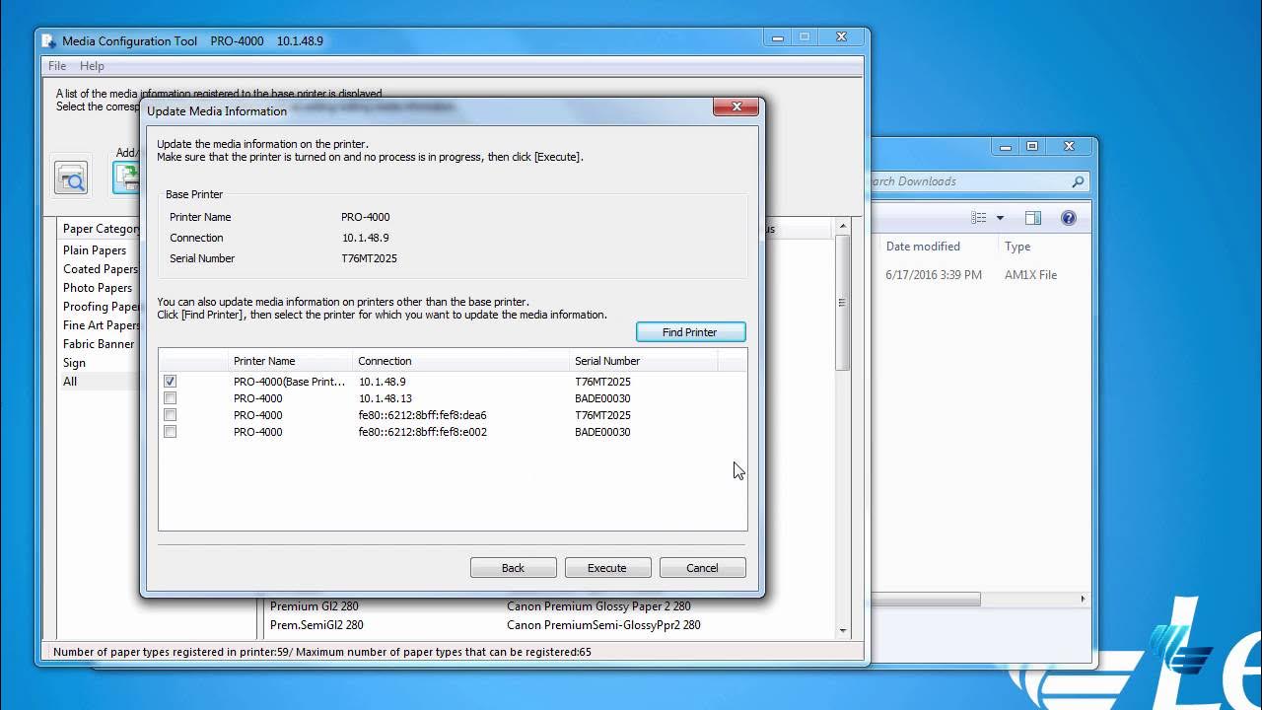
Task: Open the File menu
Action: pyautogui.click(x=57, y=66)
